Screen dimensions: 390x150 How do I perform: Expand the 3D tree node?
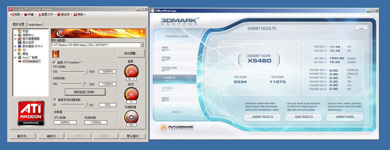[x=15, y=50]
